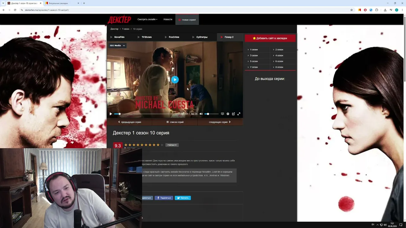Open a new browser tab with the plus button
Viewport: 406px width, 228px height.
(x=84, y=3)
